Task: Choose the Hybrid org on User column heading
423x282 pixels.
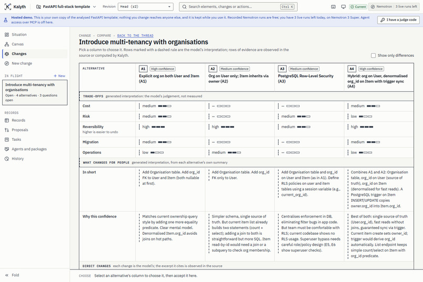Action: [x=377, y=81]
